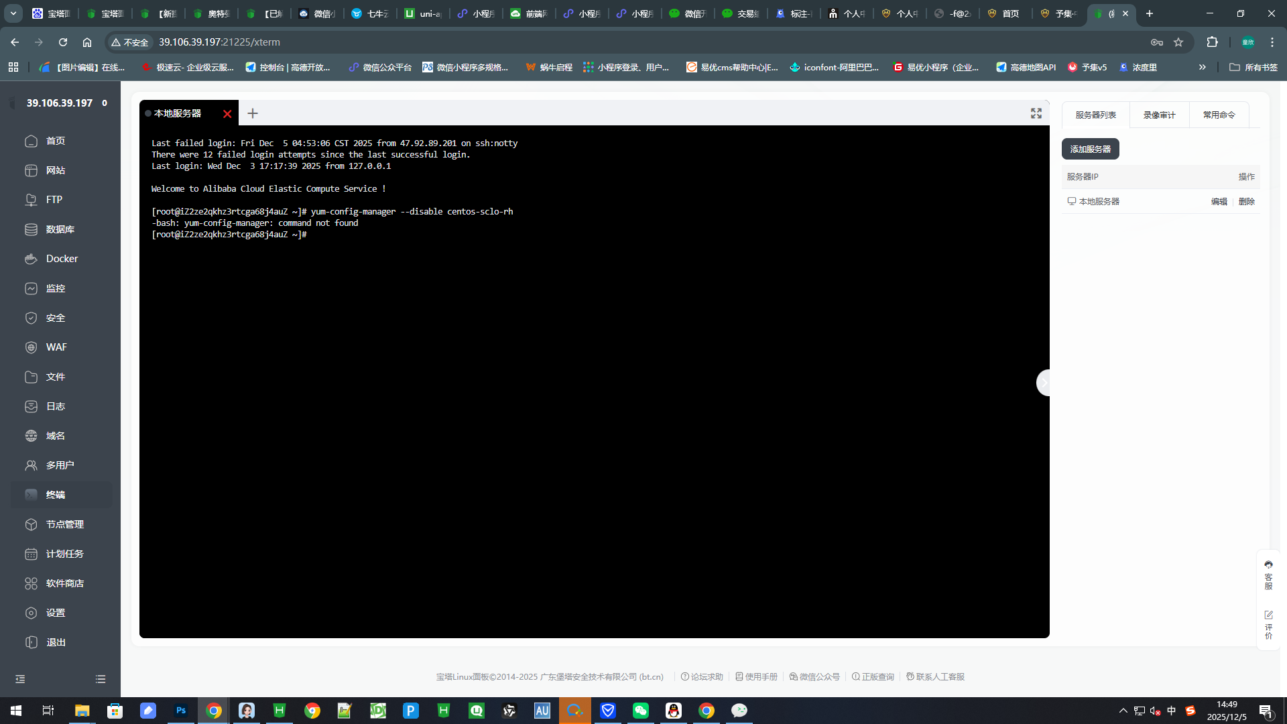This screenshot has height=724, width=1287.
Task: Collapse the right server panel arrow
Action: click(x=1043, y=383)
